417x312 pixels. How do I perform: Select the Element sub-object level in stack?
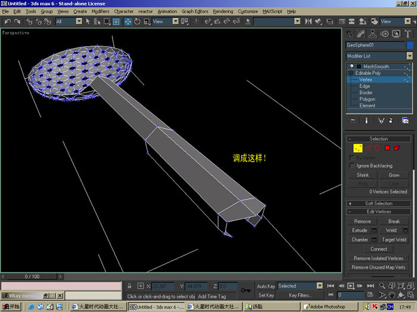coord(368,106)
